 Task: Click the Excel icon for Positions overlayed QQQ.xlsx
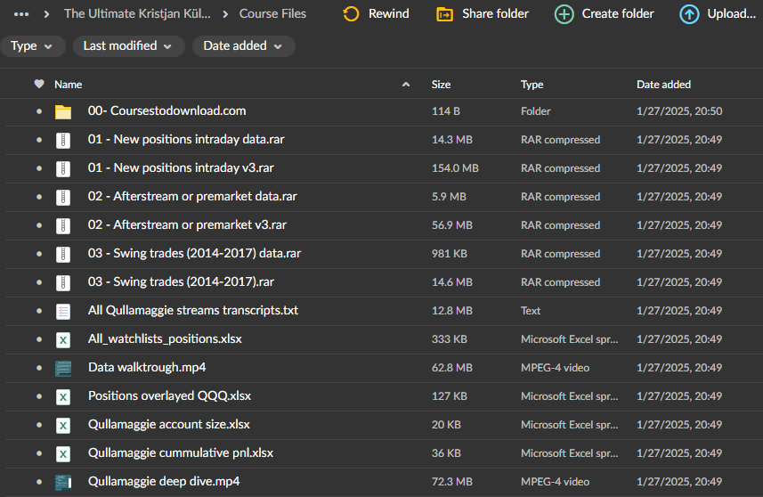click(x=63, y=396)
